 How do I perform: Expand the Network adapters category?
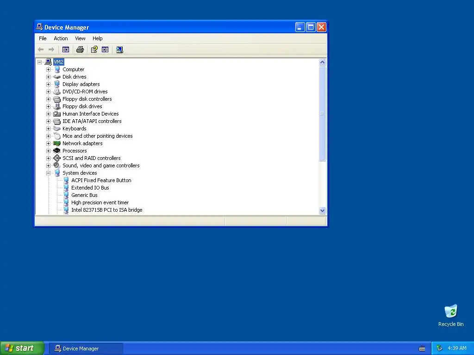pos(48,143)
